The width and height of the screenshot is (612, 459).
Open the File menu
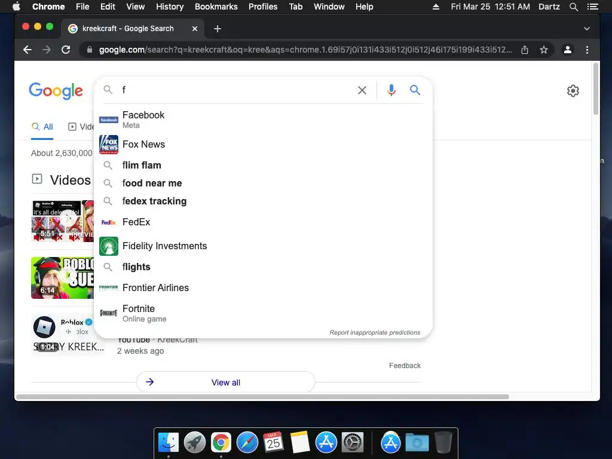82,7
